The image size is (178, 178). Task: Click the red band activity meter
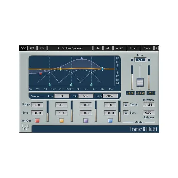tap(48, 111)
